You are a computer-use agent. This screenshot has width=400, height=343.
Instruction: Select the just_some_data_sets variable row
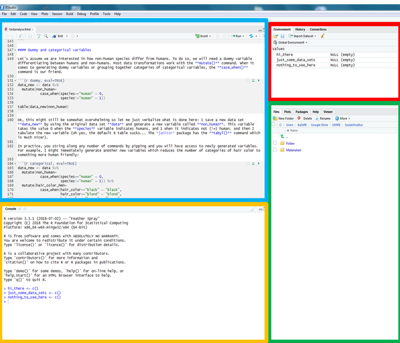tap(335, 59)
